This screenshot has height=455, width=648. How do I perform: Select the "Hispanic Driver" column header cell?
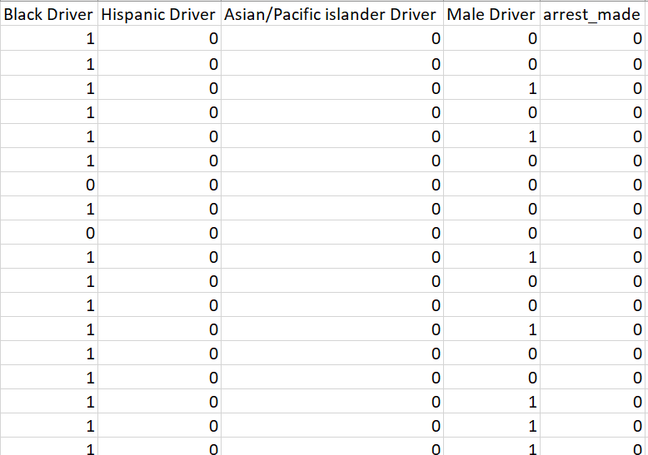tap(159, 14)
